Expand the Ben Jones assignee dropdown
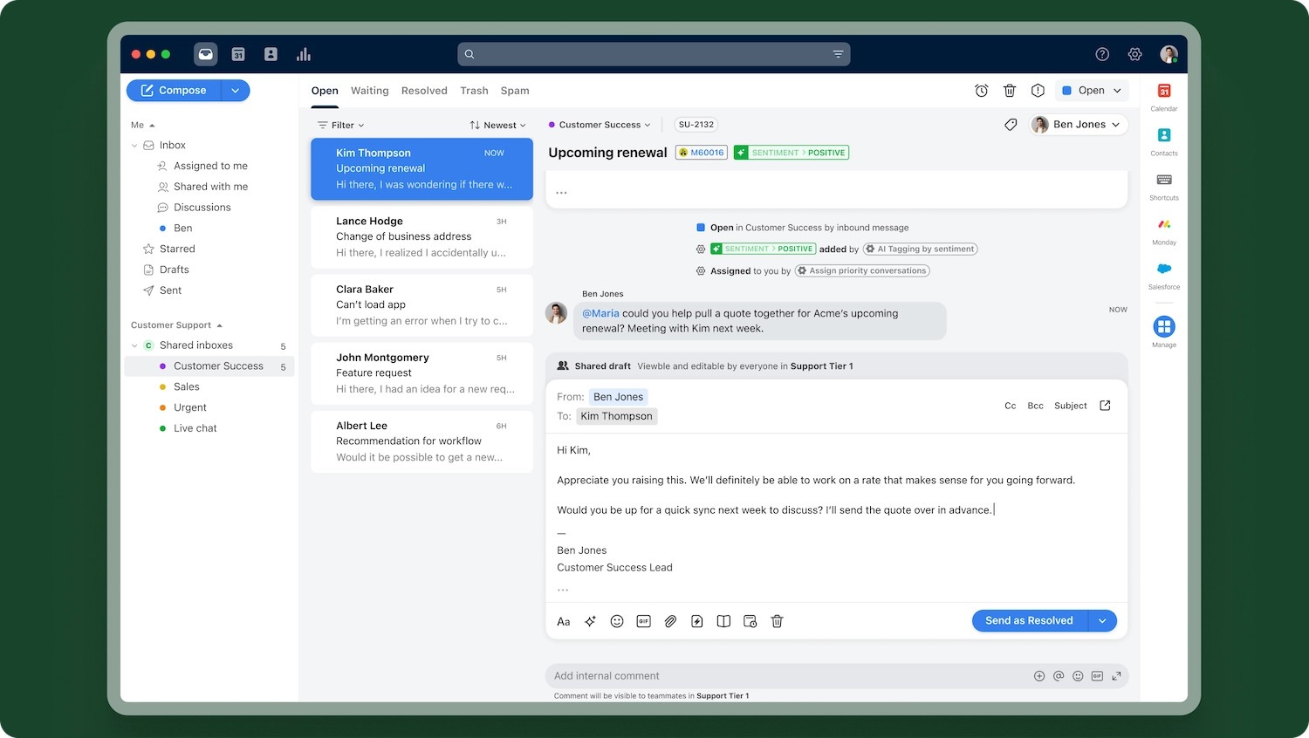 point(1079,125)
